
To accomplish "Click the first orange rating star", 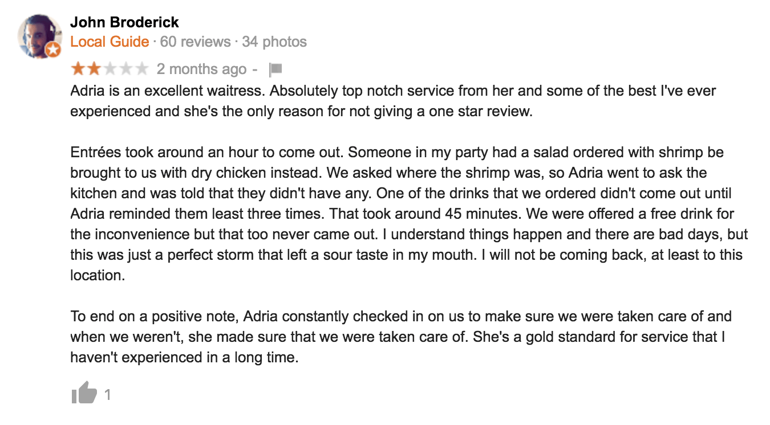I will (78, 70).
